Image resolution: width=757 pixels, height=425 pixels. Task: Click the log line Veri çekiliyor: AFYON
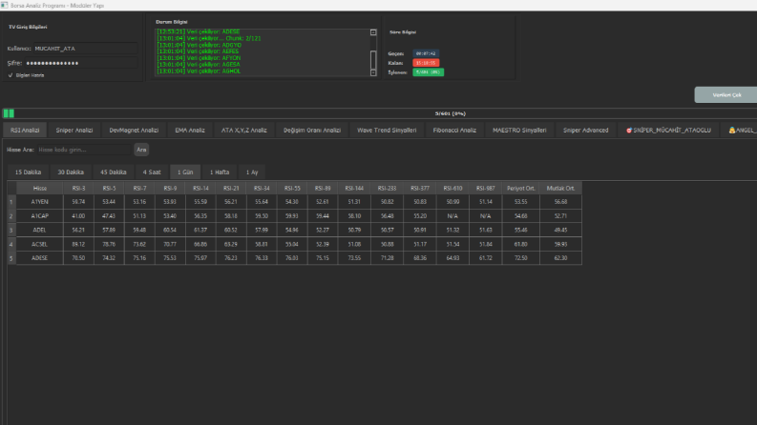pos(199,58)
